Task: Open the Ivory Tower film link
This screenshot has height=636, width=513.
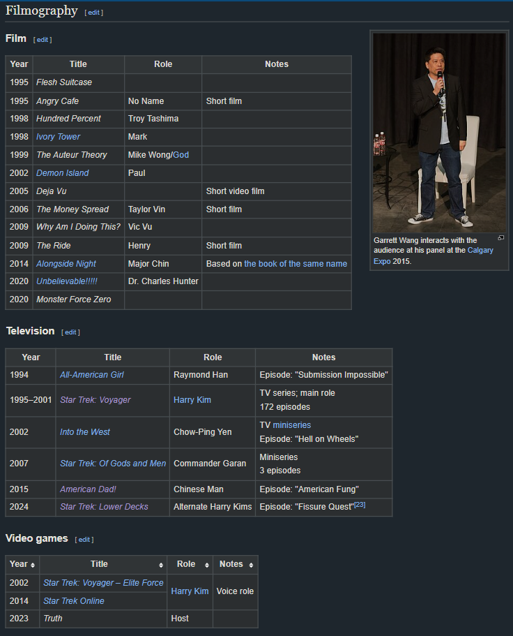Action: point(59,137)
